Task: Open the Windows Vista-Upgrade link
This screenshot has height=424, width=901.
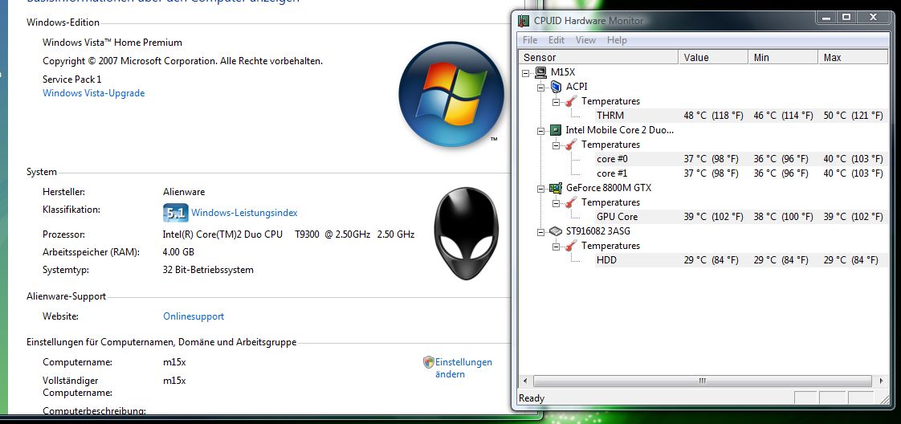Action: 94,93
